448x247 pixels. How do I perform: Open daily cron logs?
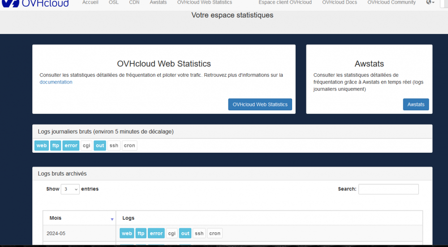[129, 146]
